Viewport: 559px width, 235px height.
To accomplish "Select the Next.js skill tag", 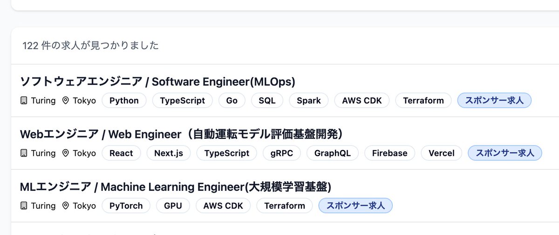I will pyautogui.click(x=169, y=153).
